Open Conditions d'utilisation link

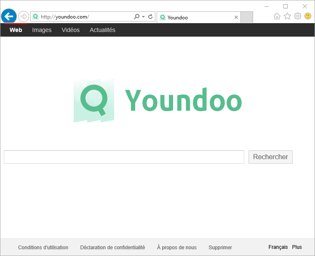pos(43,247)
